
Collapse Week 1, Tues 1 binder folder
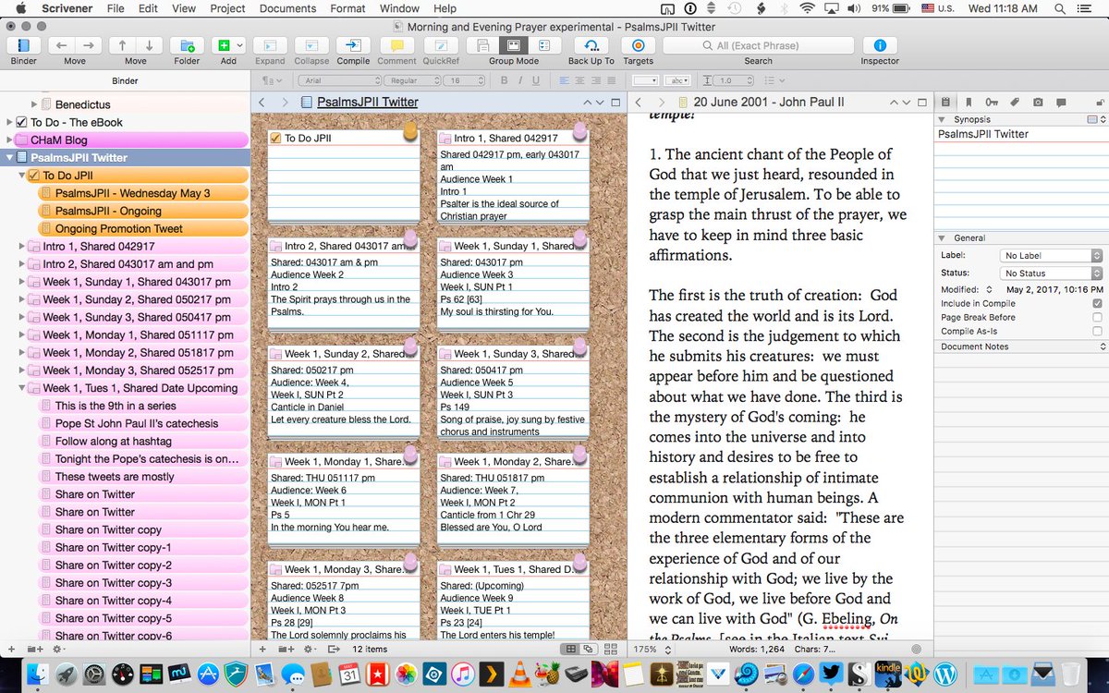coord(22,388)
